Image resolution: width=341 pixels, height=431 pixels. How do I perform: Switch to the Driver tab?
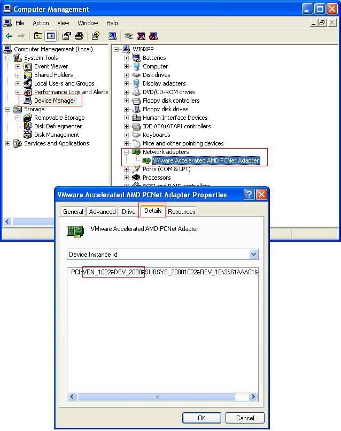pos(129,211)
